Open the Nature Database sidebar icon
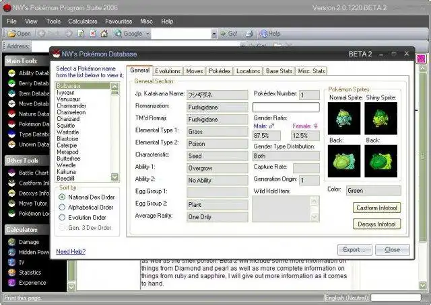431x305 pixels. coord(11,114)
